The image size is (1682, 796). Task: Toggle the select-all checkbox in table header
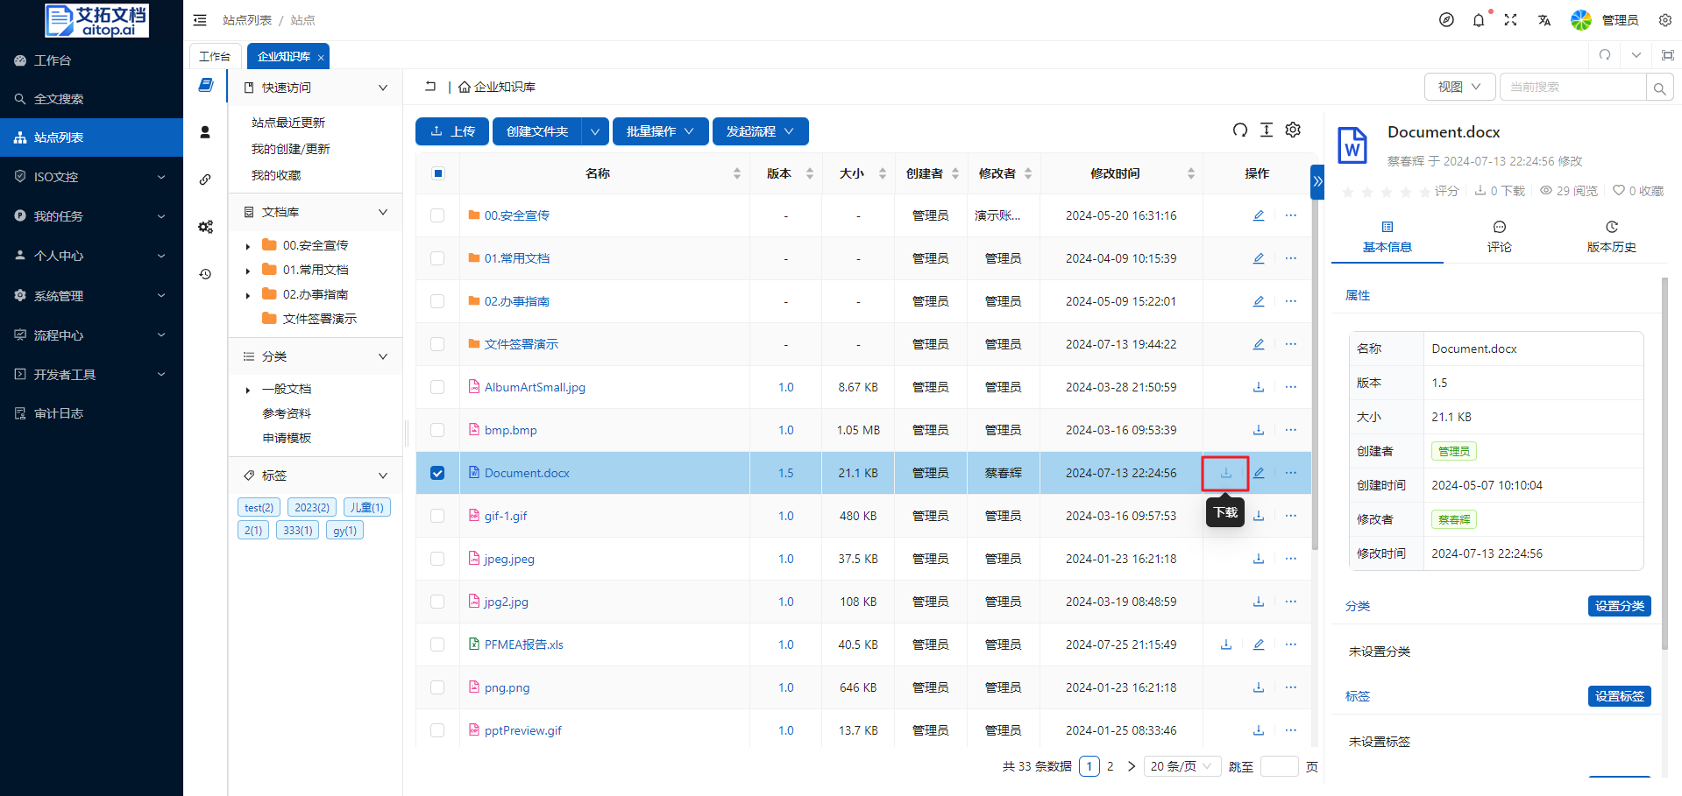[437, 173]
